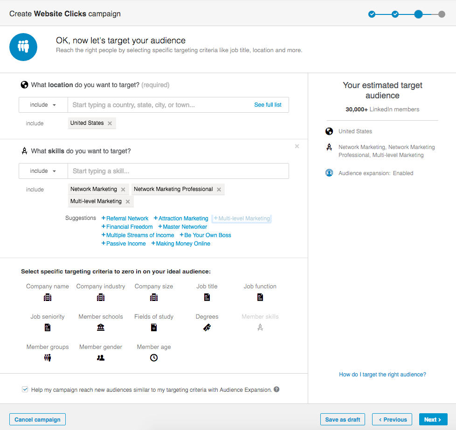Go back with the Previous button
Screen dimensions: 456x430
tap(392, 420)
